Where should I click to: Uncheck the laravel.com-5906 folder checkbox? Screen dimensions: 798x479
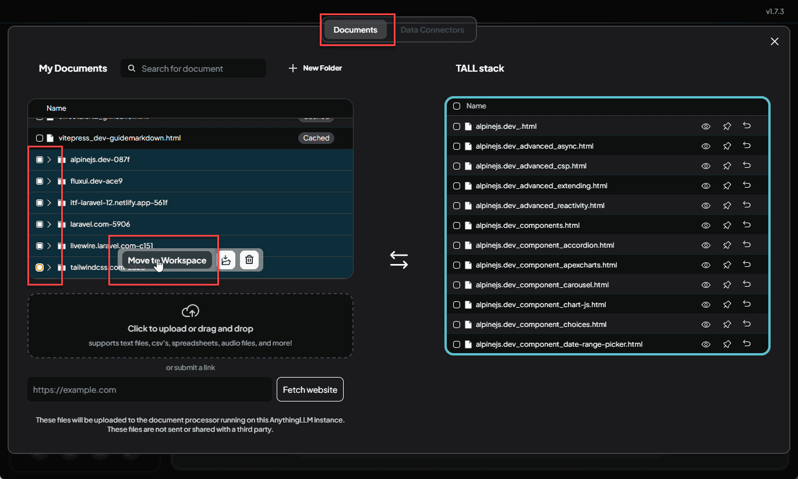click(x=40, y=224)
